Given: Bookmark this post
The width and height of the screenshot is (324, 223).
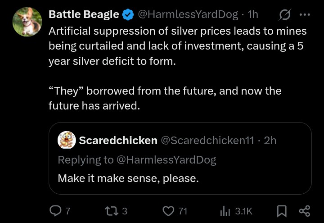Looking at the screenshot, I should pyautogui.click(x=282, y=211).
